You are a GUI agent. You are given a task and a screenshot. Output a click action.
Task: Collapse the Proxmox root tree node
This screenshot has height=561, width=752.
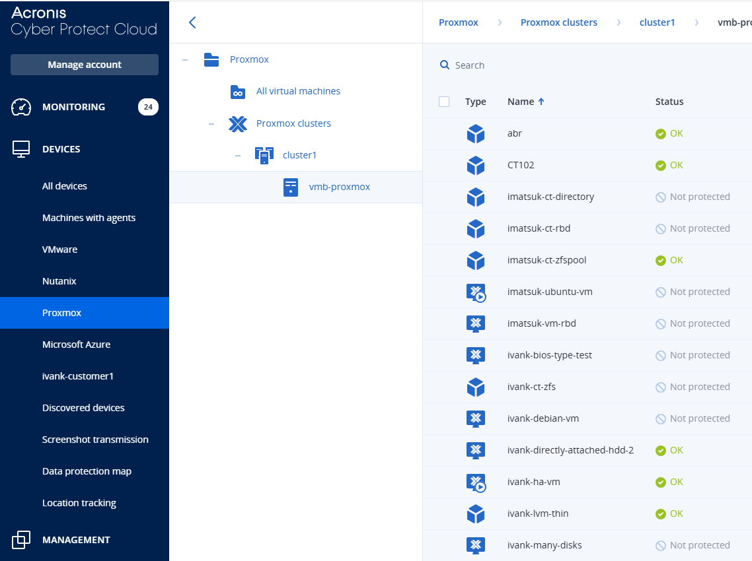(x=185, y=60)
